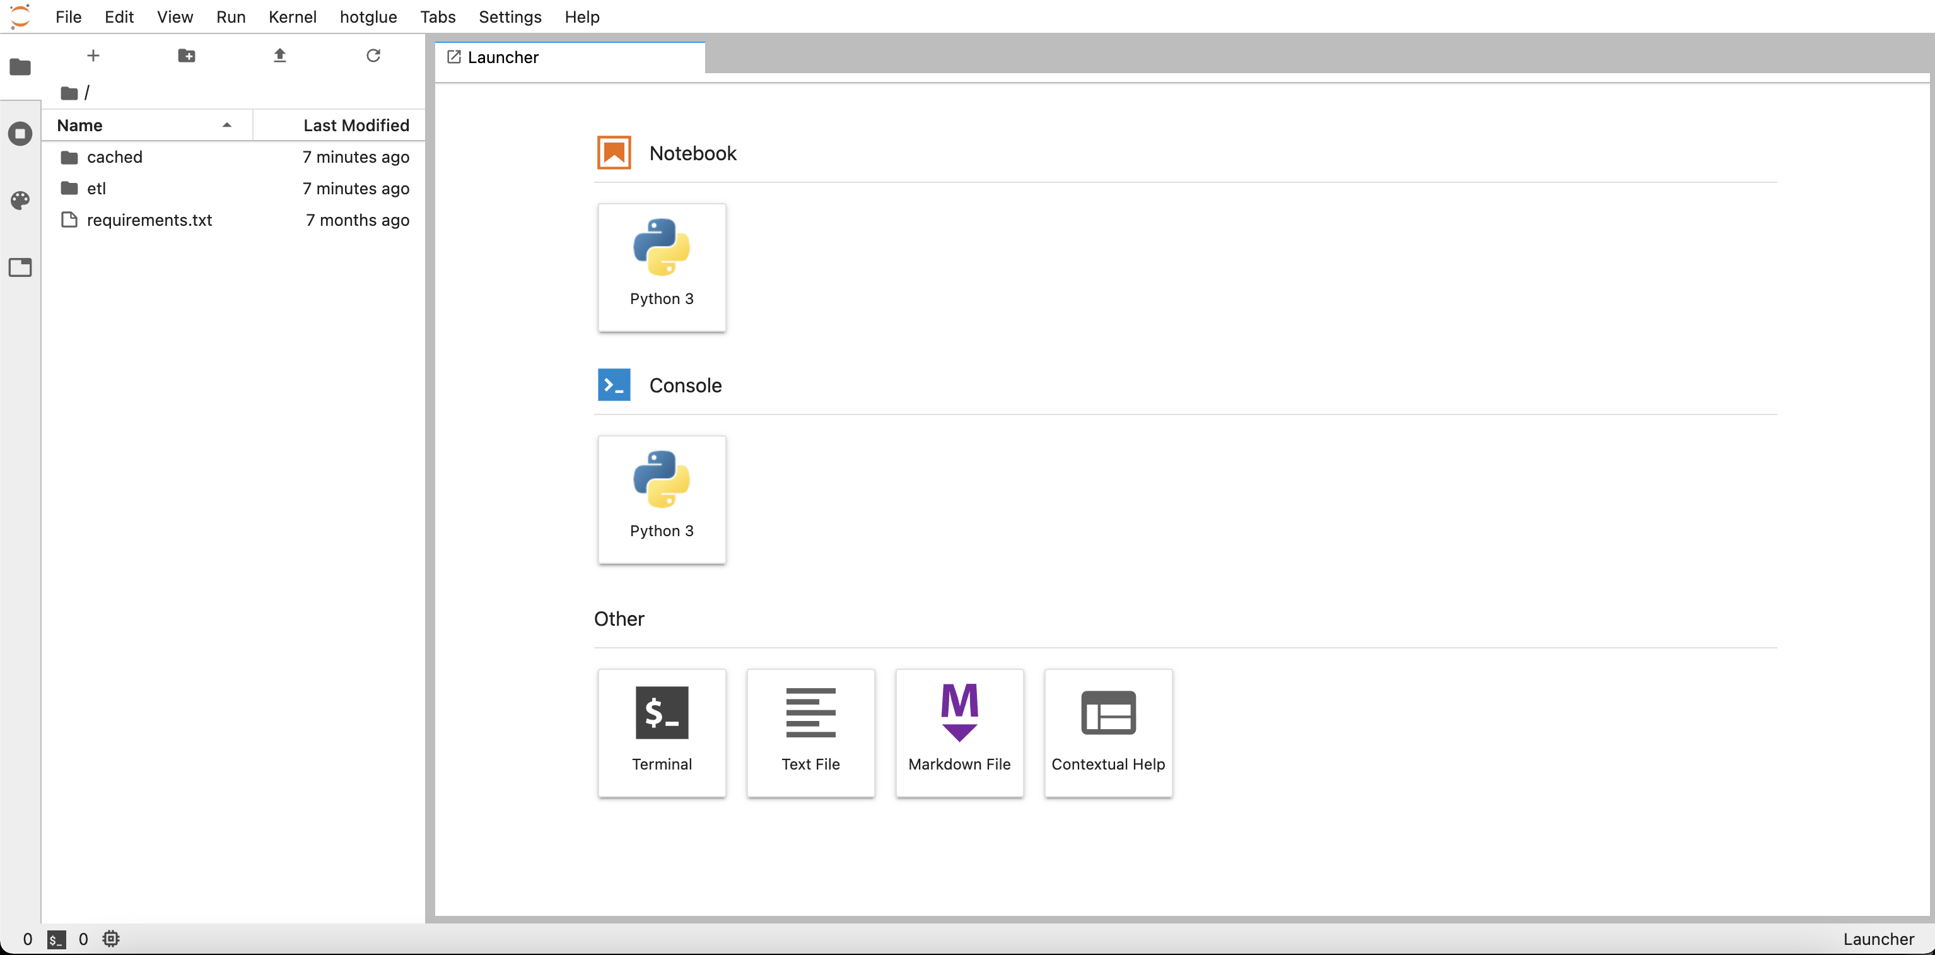Open the commands palette sidebar icon
Viewport: 1935px width, 955px height.
pyautogui.click(x=20, y=200)
